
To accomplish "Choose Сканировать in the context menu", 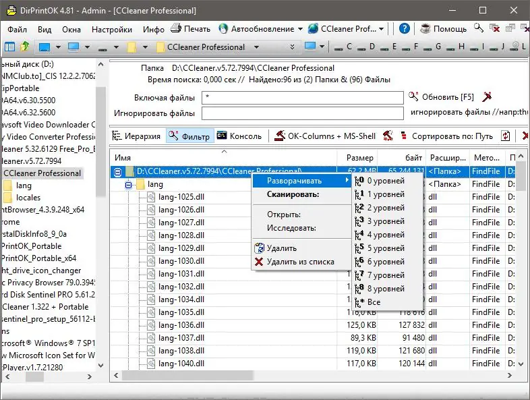I will pyautogui.click(x=301, y=194).
